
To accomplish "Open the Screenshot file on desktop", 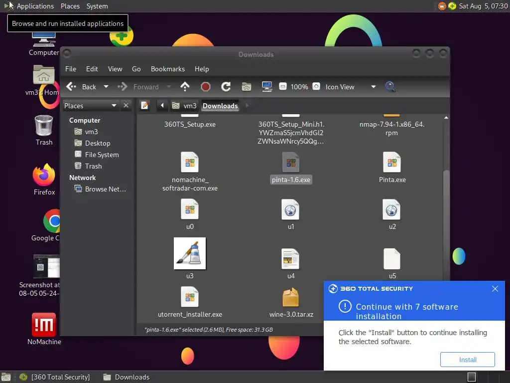I will click(46, 267).
